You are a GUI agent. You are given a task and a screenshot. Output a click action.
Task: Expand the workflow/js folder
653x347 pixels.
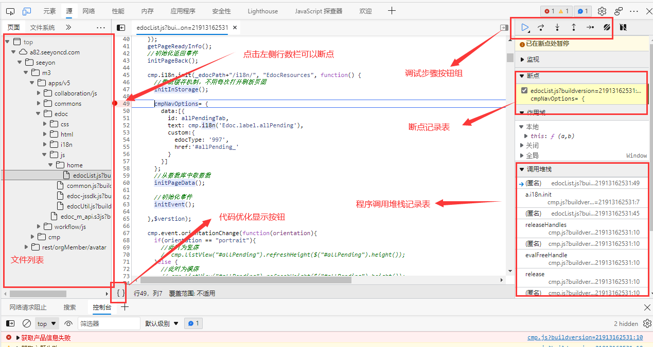coord(39,226)
